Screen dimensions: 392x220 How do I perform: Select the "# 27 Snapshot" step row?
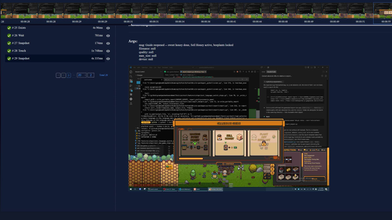click(x=55, y=43)
